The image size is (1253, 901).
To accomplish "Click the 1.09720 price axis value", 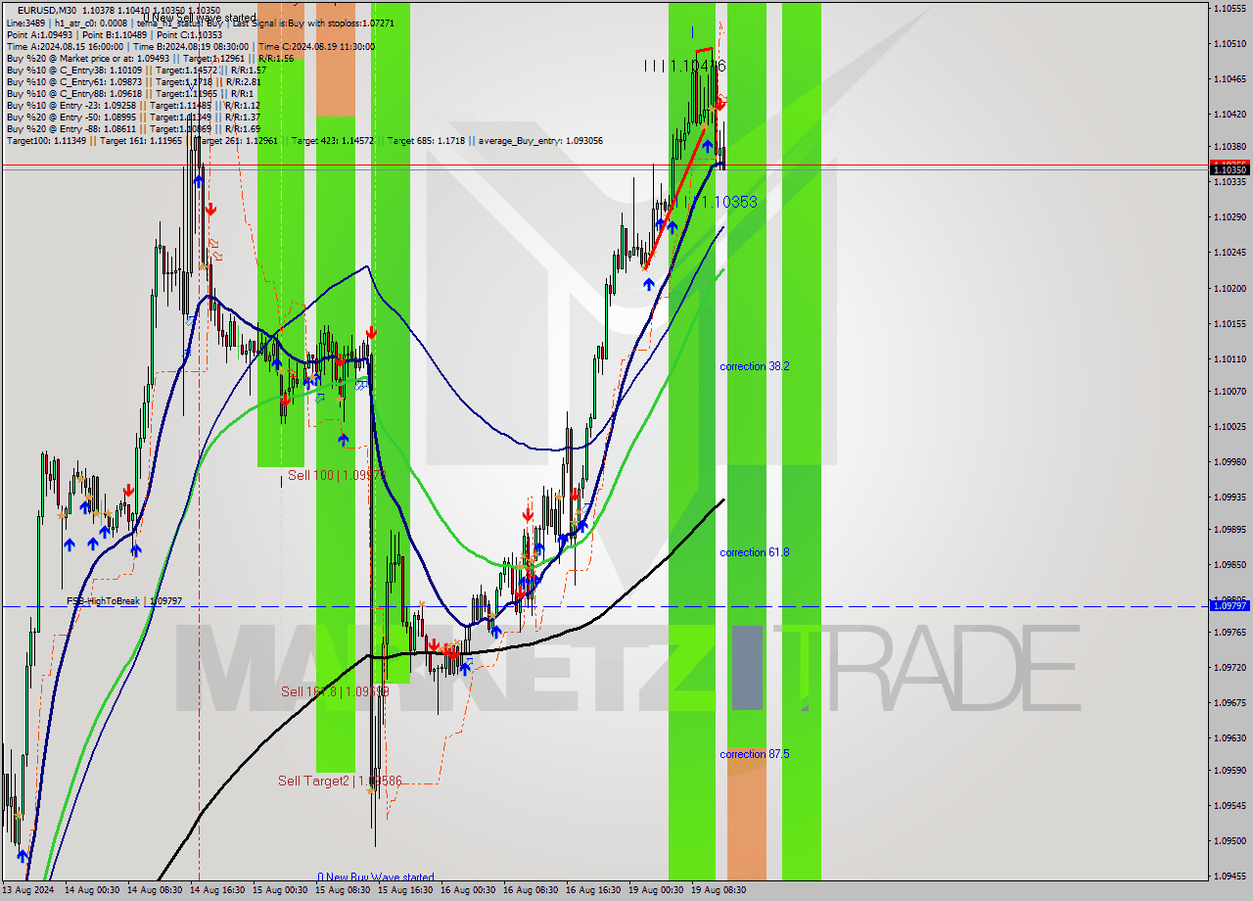I will pyautogui.click(x=1230, y=668).
